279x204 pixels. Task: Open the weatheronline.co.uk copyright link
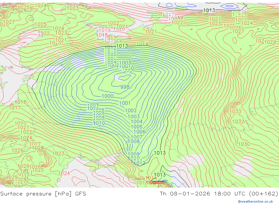pyautogui.click(x=256, y=201)
